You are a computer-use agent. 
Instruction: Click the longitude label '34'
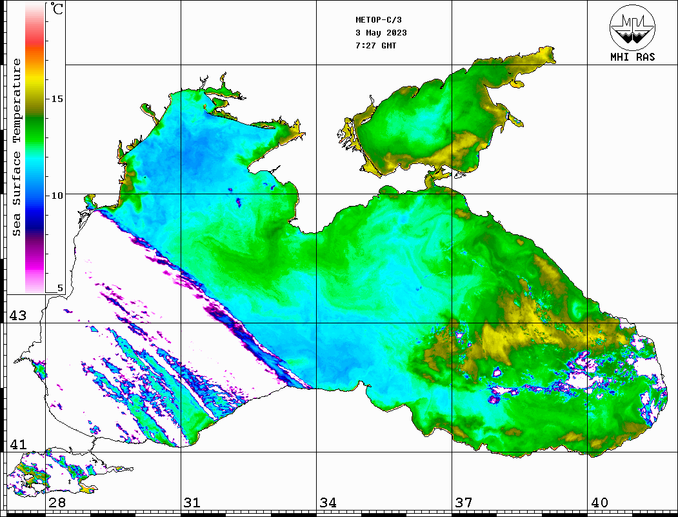point(328,503)
